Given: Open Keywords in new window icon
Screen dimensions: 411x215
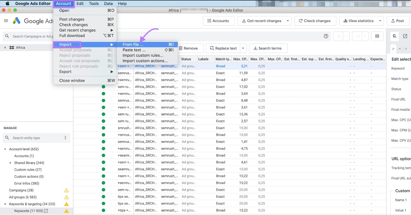Looking at the screenshot, I should (x=46, y=211).
